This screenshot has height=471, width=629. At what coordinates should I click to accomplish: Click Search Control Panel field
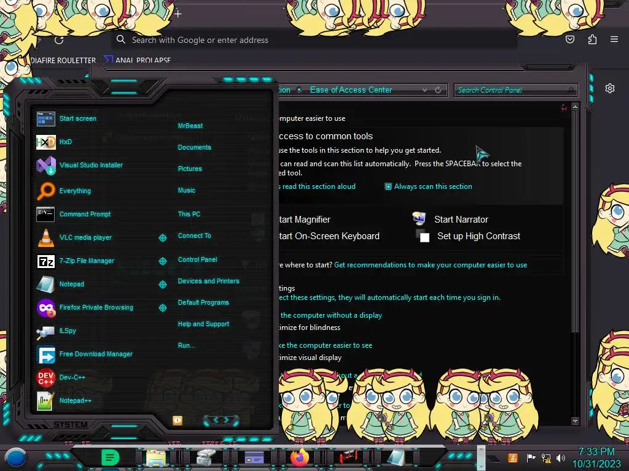(x=515, y=90)
